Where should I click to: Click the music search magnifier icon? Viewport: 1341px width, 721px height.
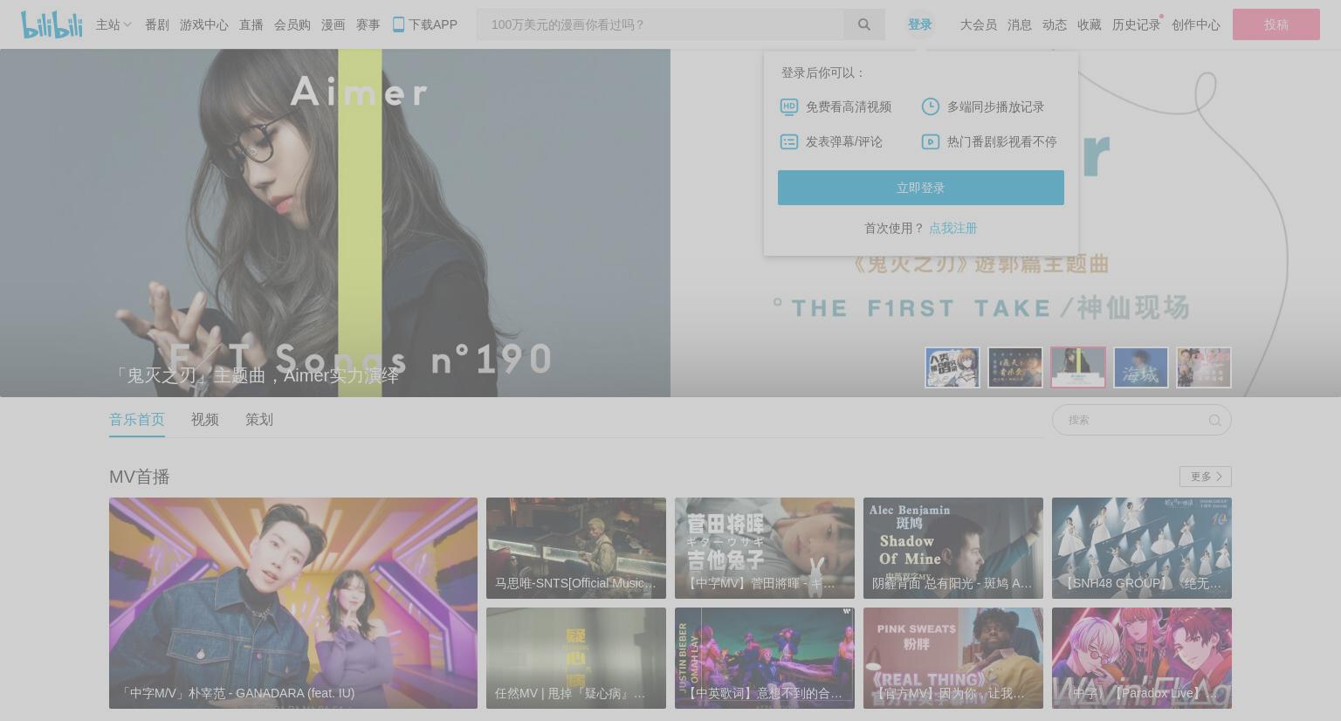1214,420
